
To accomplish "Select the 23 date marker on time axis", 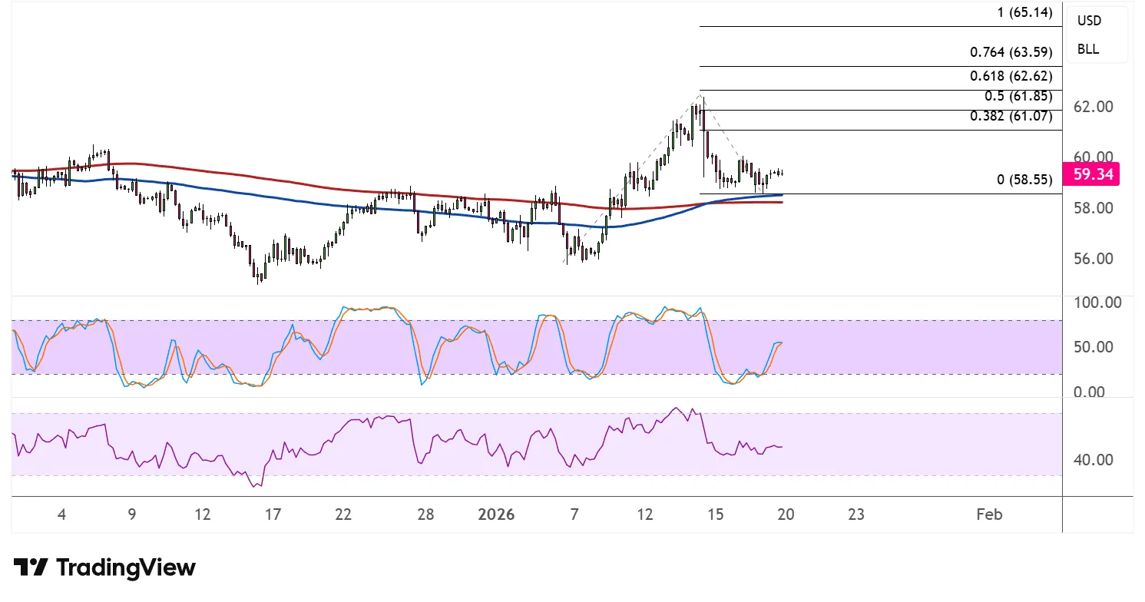I will (x=856, y=514).
